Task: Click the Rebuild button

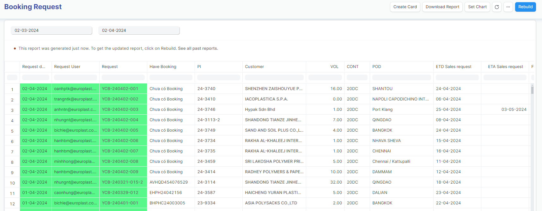Action: click(525, 7)
